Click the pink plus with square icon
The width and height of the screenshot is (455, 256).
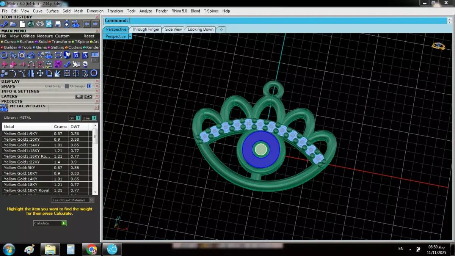[x=13, y=64]
